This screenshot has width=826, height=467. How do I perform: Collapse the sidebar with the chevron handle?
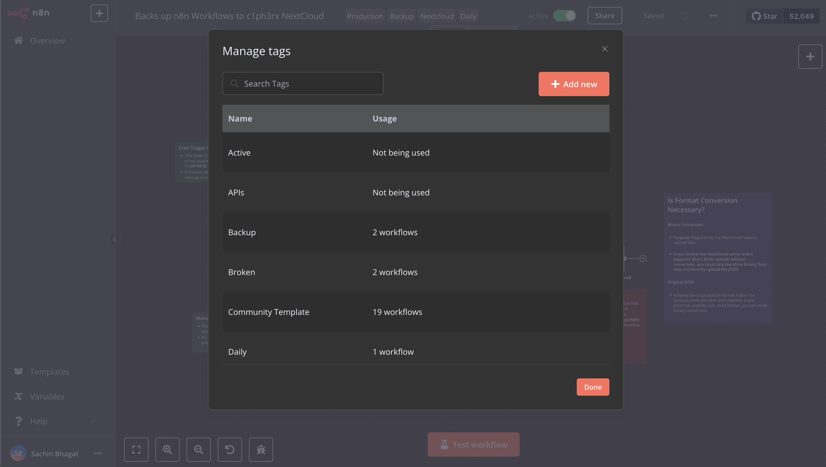coord(115,240)
